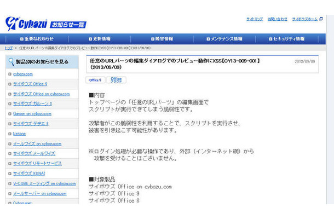Click the bullet icon beside cybozu.com
The width and height of the screenshot is (334, 219).
(x=10, y=74)
